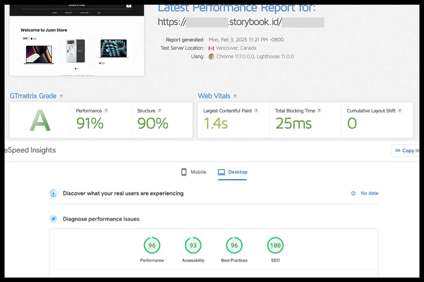Click the desktop monitor icon

221,172
